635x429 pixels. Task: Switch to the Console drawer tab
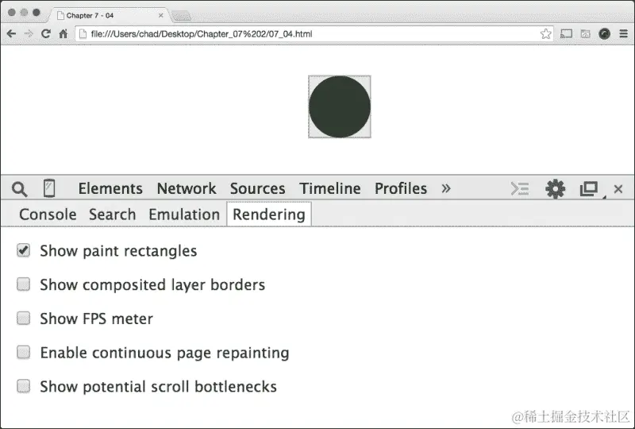coord(48,214)
